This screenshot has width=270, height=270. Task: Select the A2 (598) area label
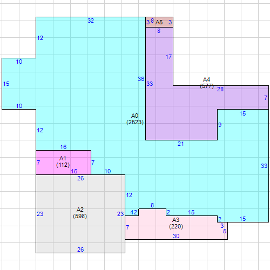[x=80, y=213]
